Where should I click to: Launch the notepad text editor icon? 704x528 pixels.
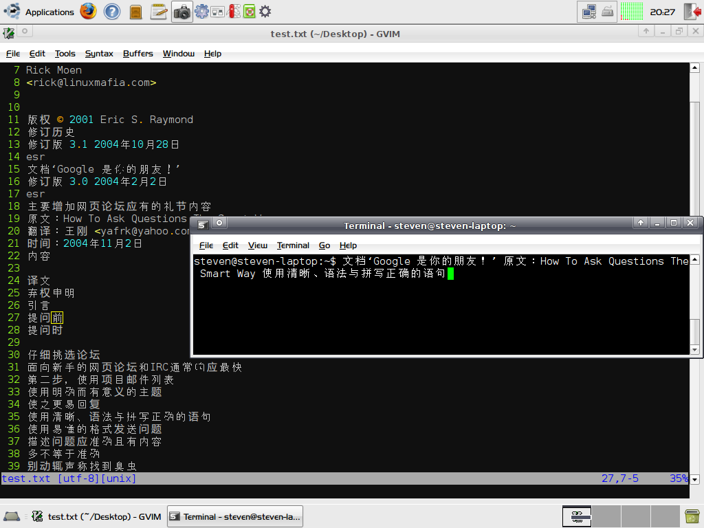coord(159,12)
